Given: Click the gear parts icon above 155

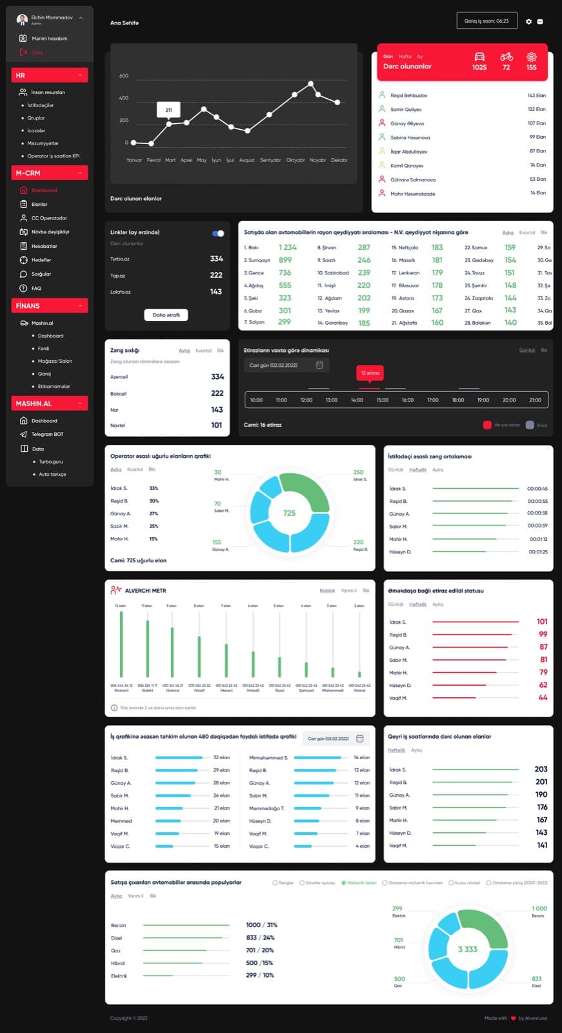Looking at the screenshot, I should 532,57.
